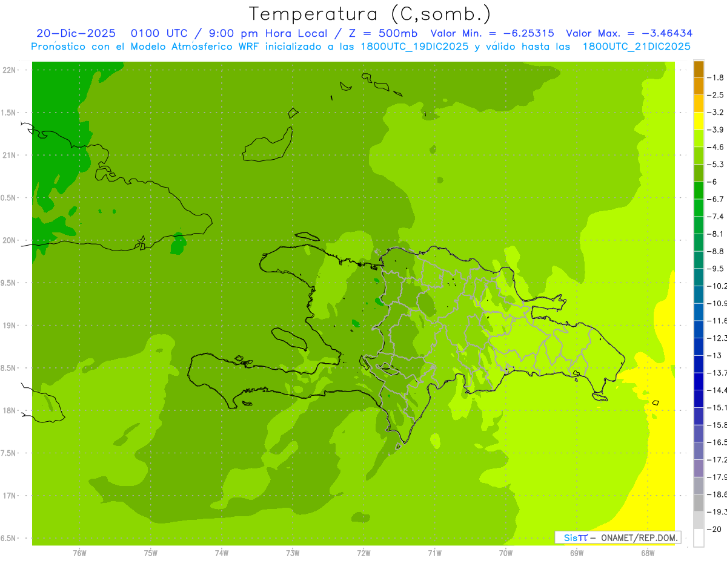Click the title 'Temperatura (C,somb.)'
Viewport: 727px width, 561px height.
click(369, 14)
